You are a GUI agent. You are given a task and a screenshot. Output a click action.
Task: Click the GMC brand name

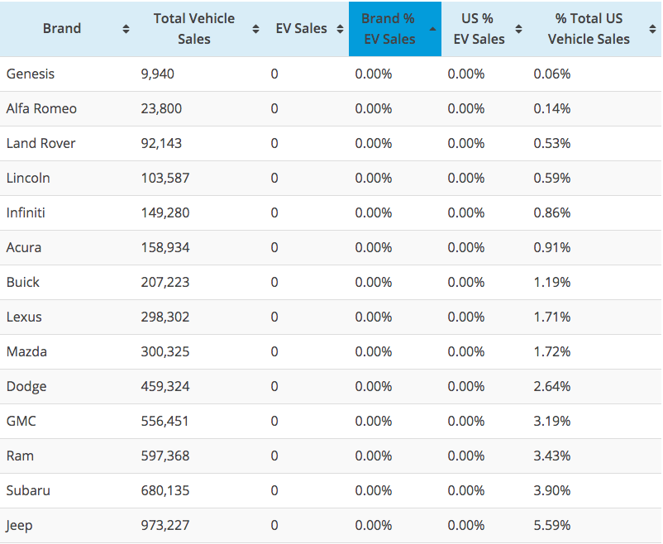click(x=21, y=422)
